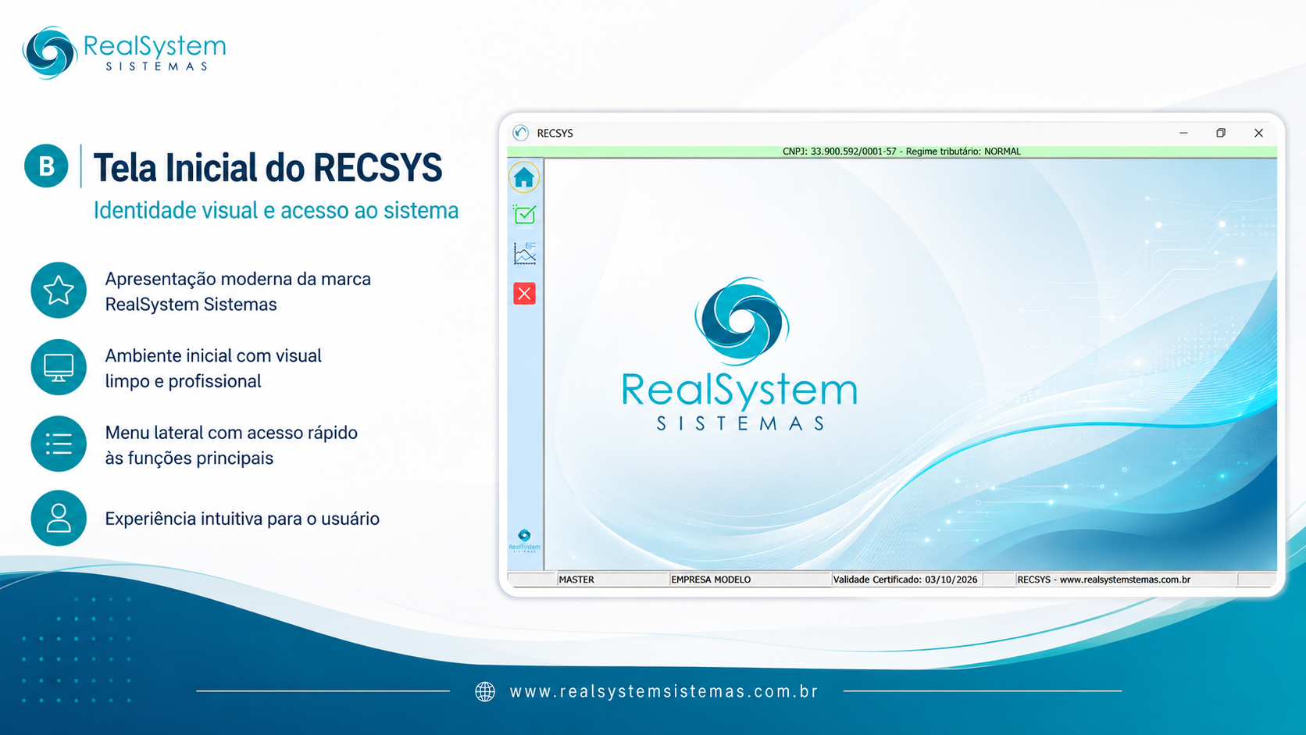Click the star icon beside brand presentation text

59,290
